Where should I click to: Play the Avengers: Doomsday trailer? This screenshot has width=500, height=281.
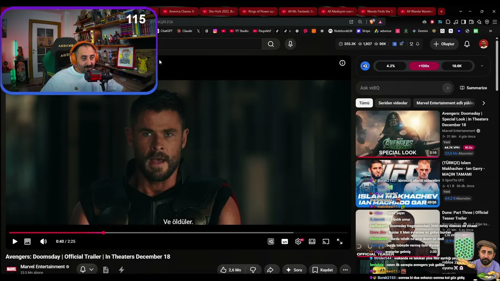15,242
